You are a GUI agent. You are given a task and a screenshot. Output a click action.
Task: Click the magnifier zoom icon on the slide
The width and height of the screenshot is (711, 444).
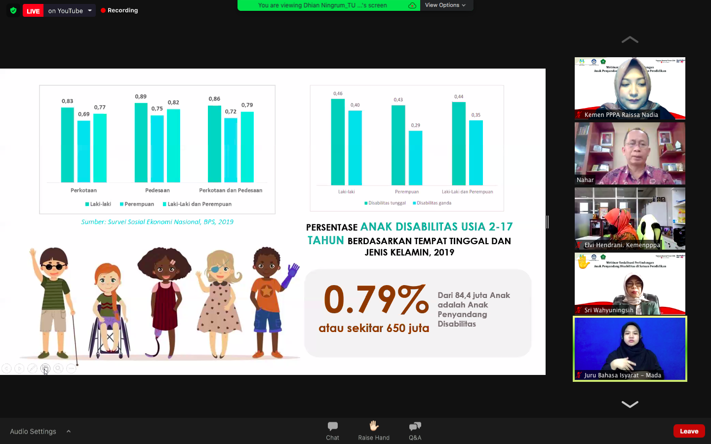click(x=58, y=369)
